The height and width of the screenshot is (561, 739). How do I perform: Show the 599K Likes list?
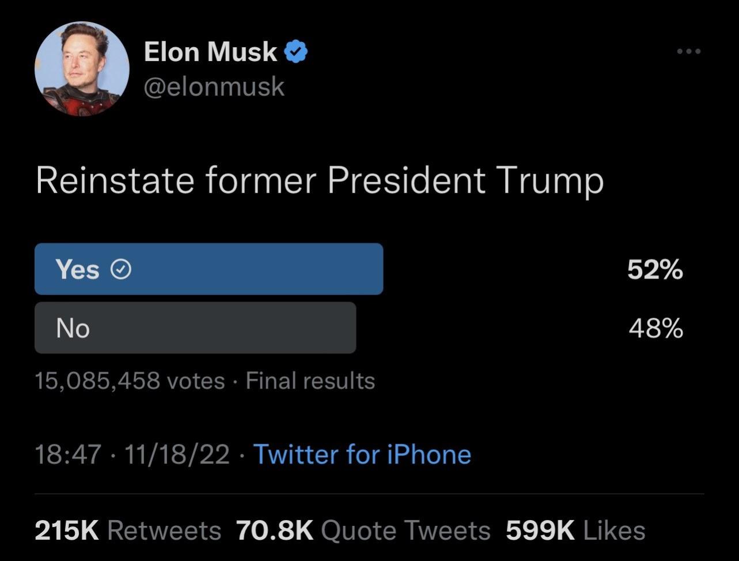575,530
